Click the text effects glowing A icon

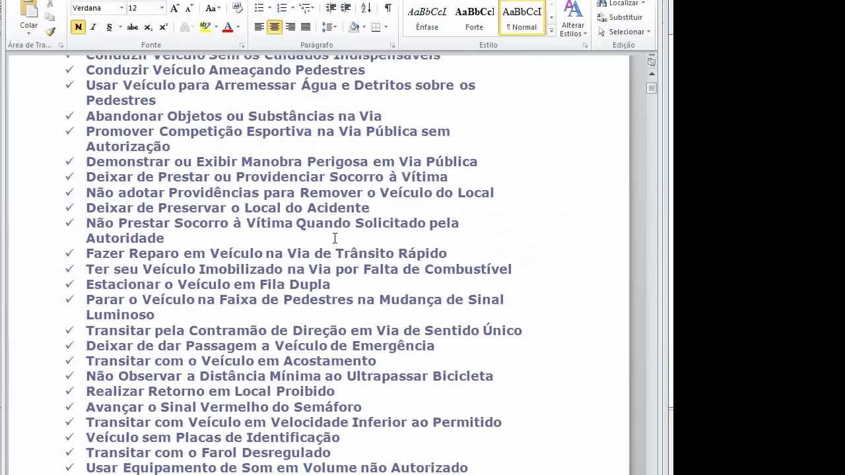pyautogui.click(x=185, y=27)
